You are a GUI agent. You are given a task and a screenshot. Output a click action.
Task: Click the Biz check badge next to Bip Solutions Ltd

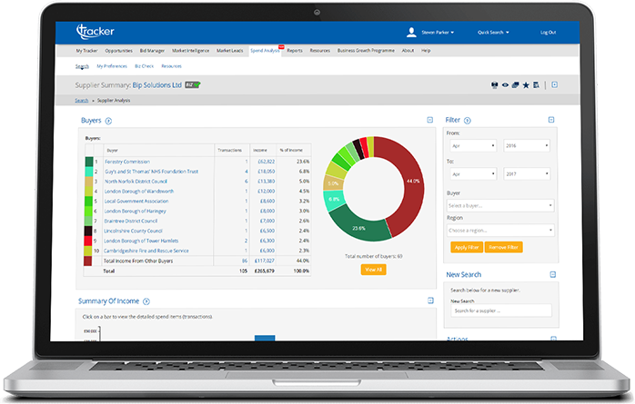(193, 85)
